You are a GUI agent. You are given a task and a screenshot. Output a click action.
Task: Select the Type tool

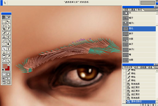(x=8, y=49)
